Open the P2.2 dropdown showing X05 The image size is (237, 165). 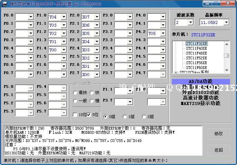[x=97, y=33]
